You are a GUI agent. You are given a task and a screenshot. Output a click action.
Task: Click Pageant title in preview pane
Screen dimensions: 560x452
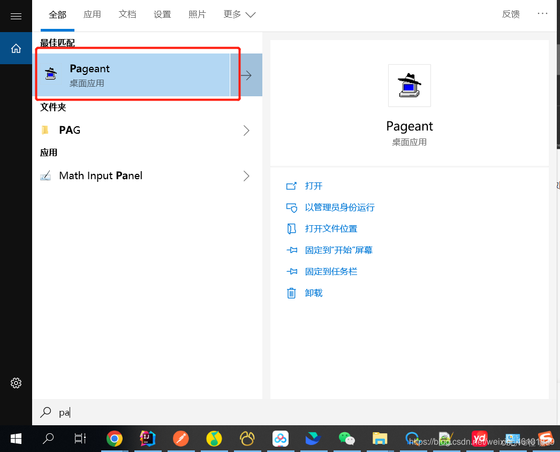409,126
